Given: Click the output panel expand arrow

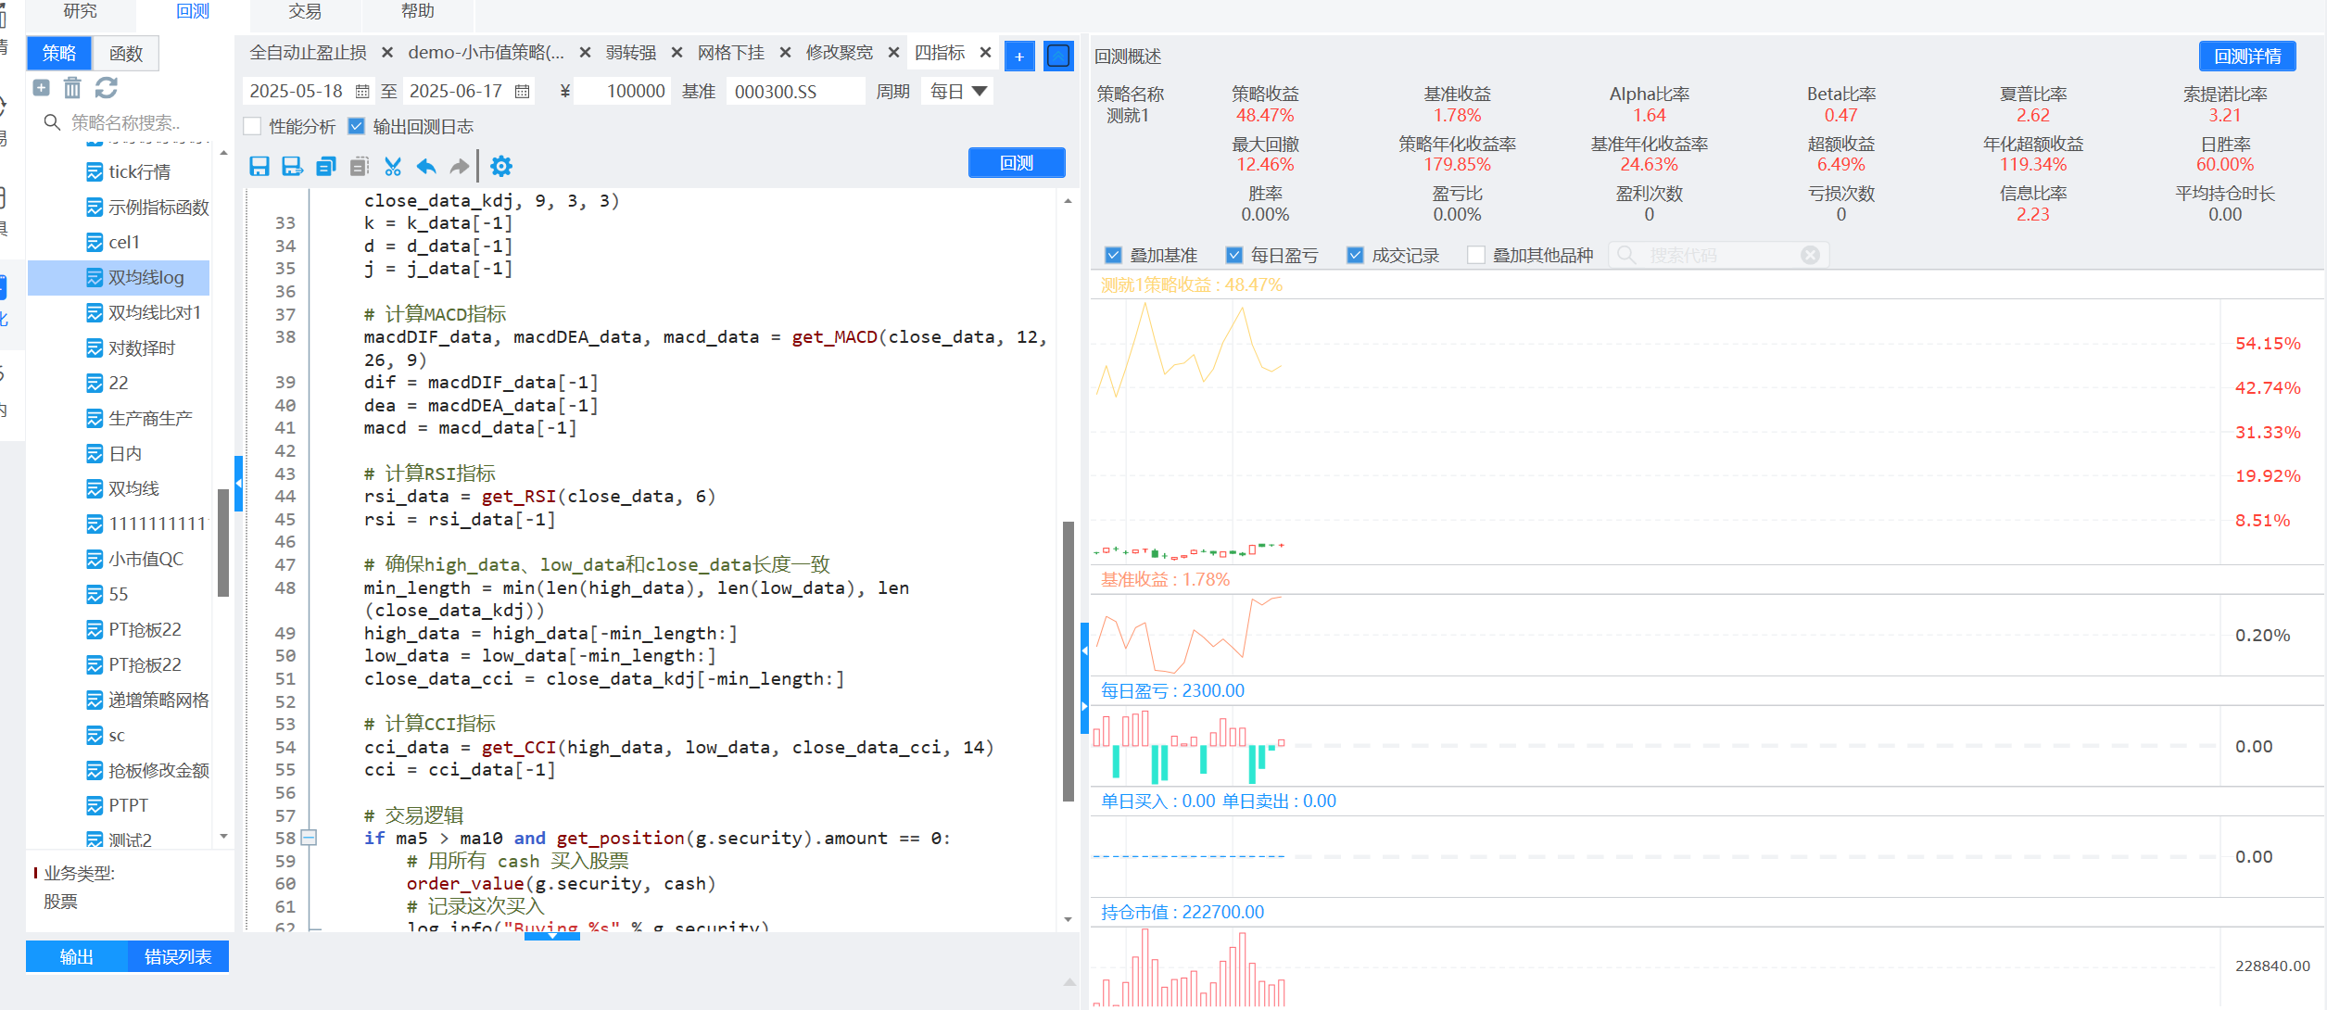Looking at the screenshot, I should [551, 936].
